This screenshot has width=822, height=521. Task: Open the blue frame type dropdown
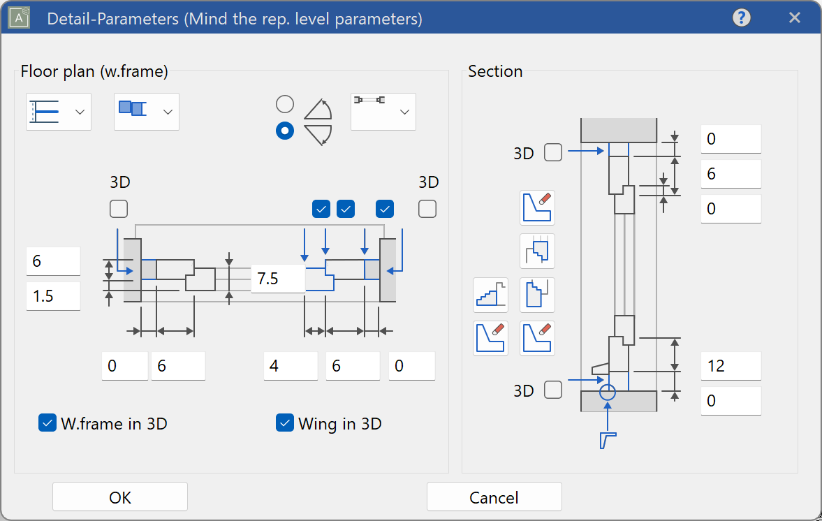pos(147,112)
